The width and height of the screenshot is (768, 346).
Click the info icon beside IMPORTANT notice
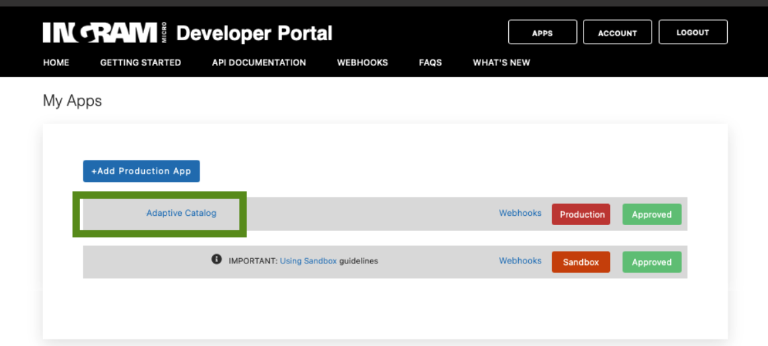217,259
